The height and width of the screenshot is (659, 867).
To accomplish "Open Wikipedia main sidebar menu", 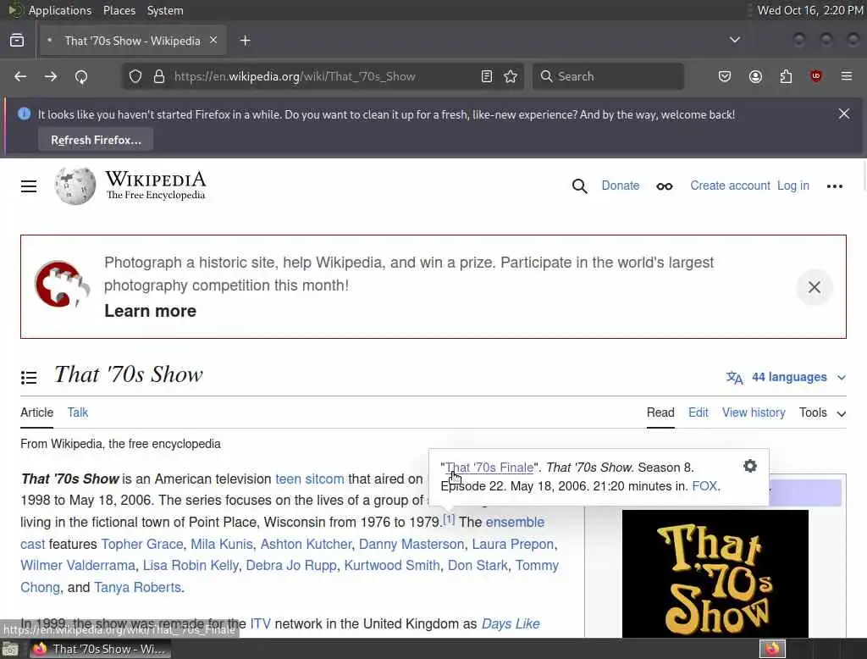I will (x=29, y=186).
